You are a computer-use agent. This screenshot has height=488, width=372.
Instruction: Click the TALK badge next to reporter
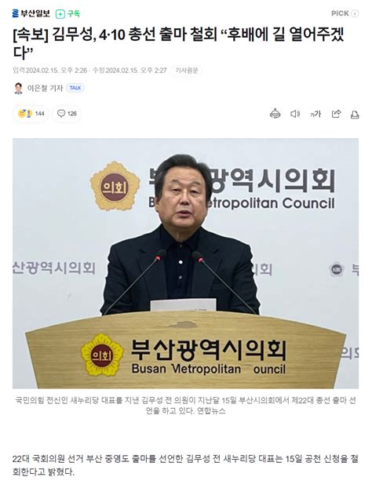coord(75,88)
